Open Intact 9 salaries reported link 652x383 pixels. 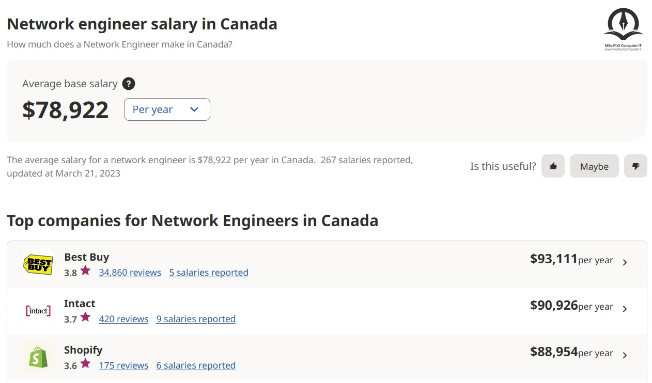click(196, 319)
